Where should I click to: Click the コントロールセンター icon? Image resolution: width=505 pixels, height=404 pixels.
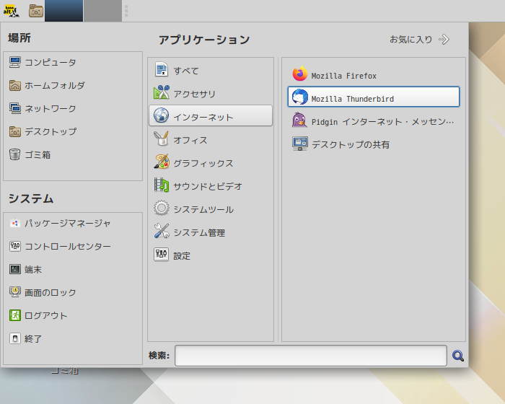pyautogui.click(x=15, y=246)
